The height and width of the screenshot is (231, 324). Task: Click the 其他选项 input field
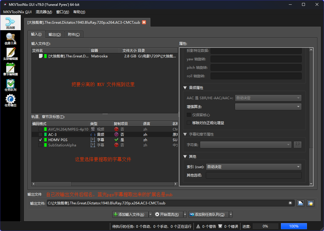point(254,175)
